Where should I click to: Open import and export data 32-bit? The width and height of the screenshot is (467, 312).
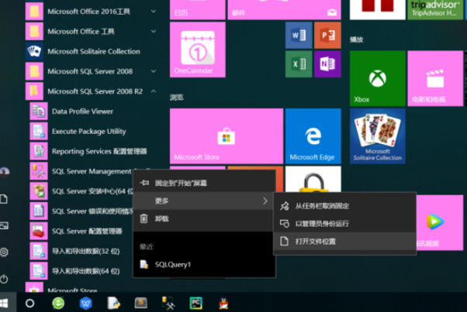81,251
